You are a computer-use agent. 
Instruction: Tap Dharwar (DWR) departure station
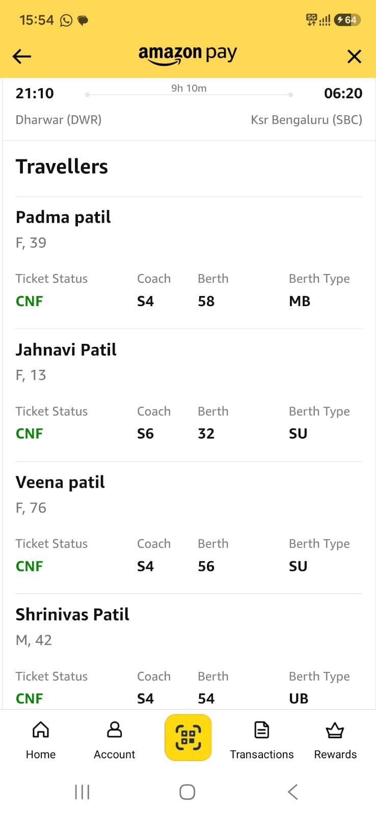59,120
